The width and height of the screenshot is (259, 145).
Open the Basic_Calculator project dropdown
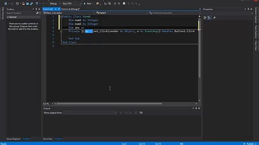point(69,13)
